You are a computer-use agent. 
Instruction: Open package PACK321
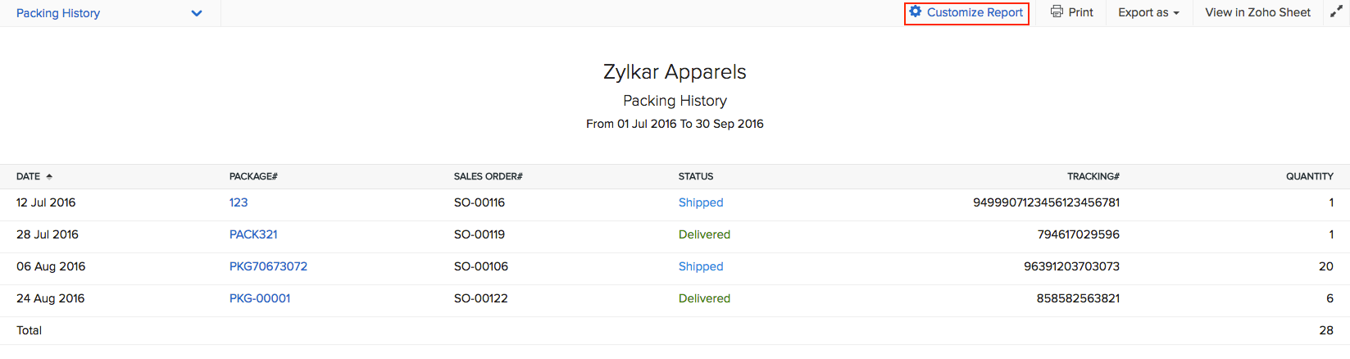(253, 234)
